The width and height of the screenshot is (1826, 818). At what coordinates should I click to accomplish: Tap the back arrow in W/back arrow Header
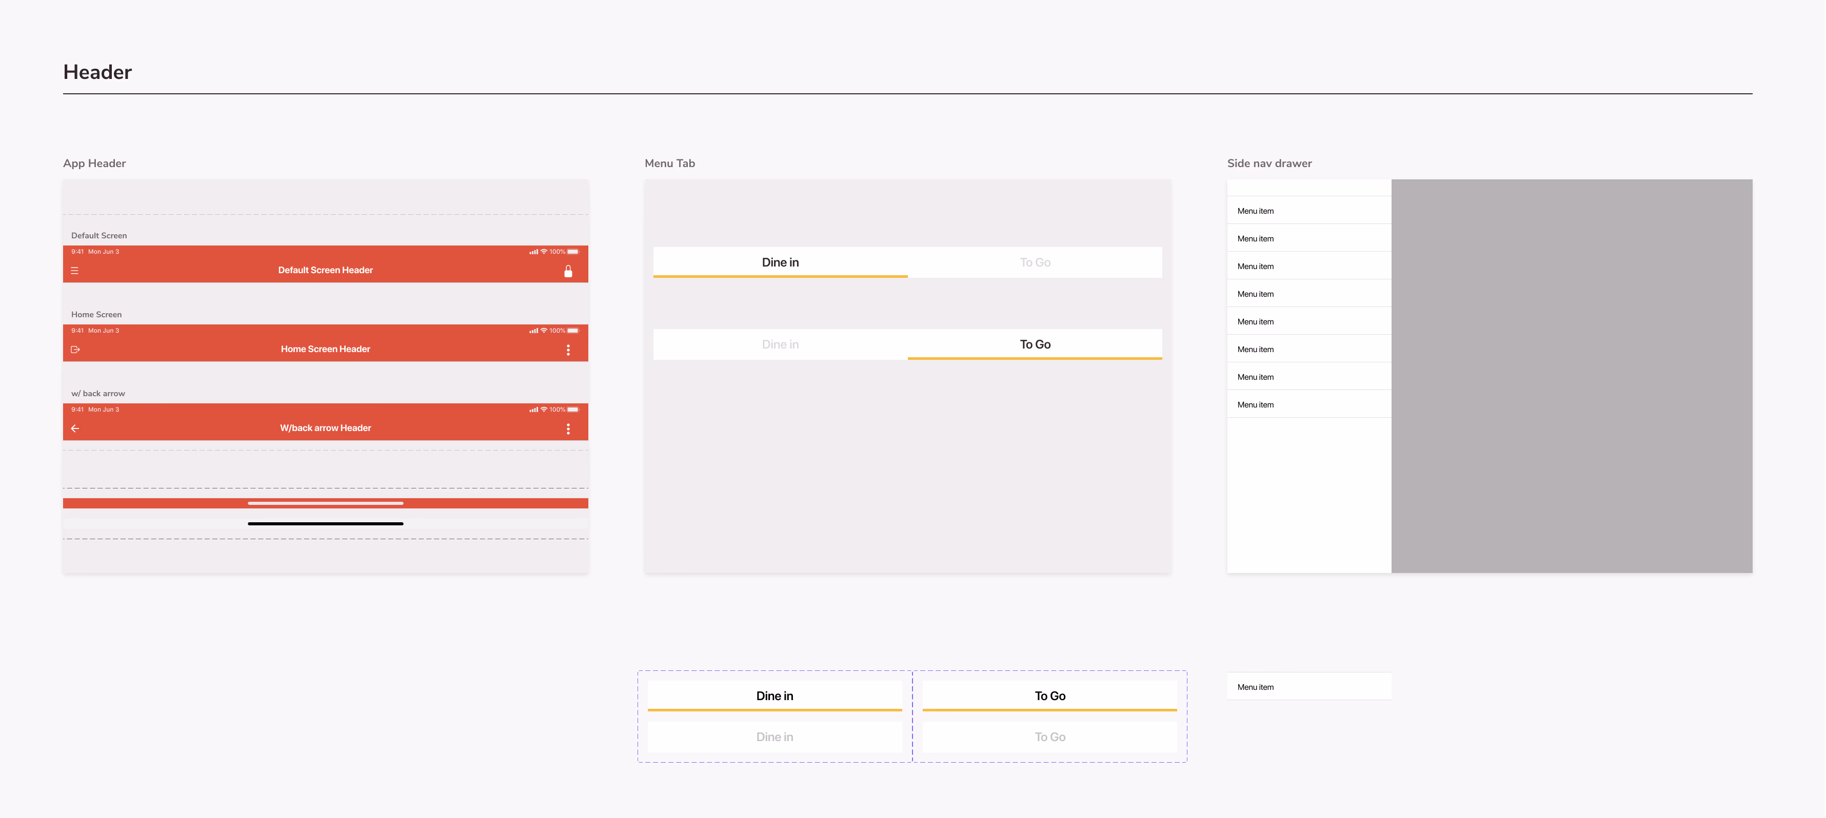click(75, 428)
